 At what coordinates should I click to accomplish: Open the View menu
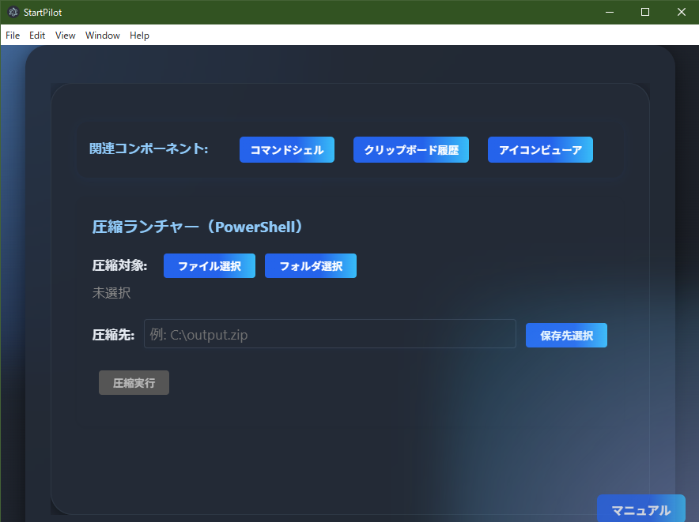point(65,36)
